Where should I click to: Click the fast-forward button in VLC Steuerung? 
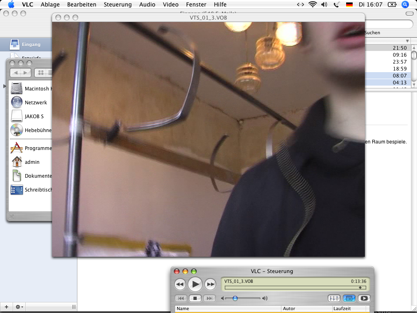tap(210, 284)
